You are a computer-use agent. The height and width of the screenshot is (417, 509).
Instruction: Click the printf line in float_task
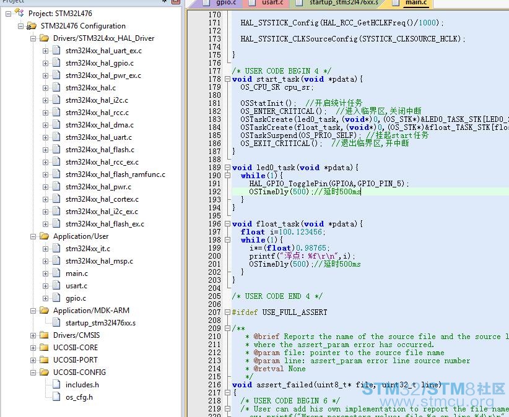pyautogui.click(x=302, y=256)
